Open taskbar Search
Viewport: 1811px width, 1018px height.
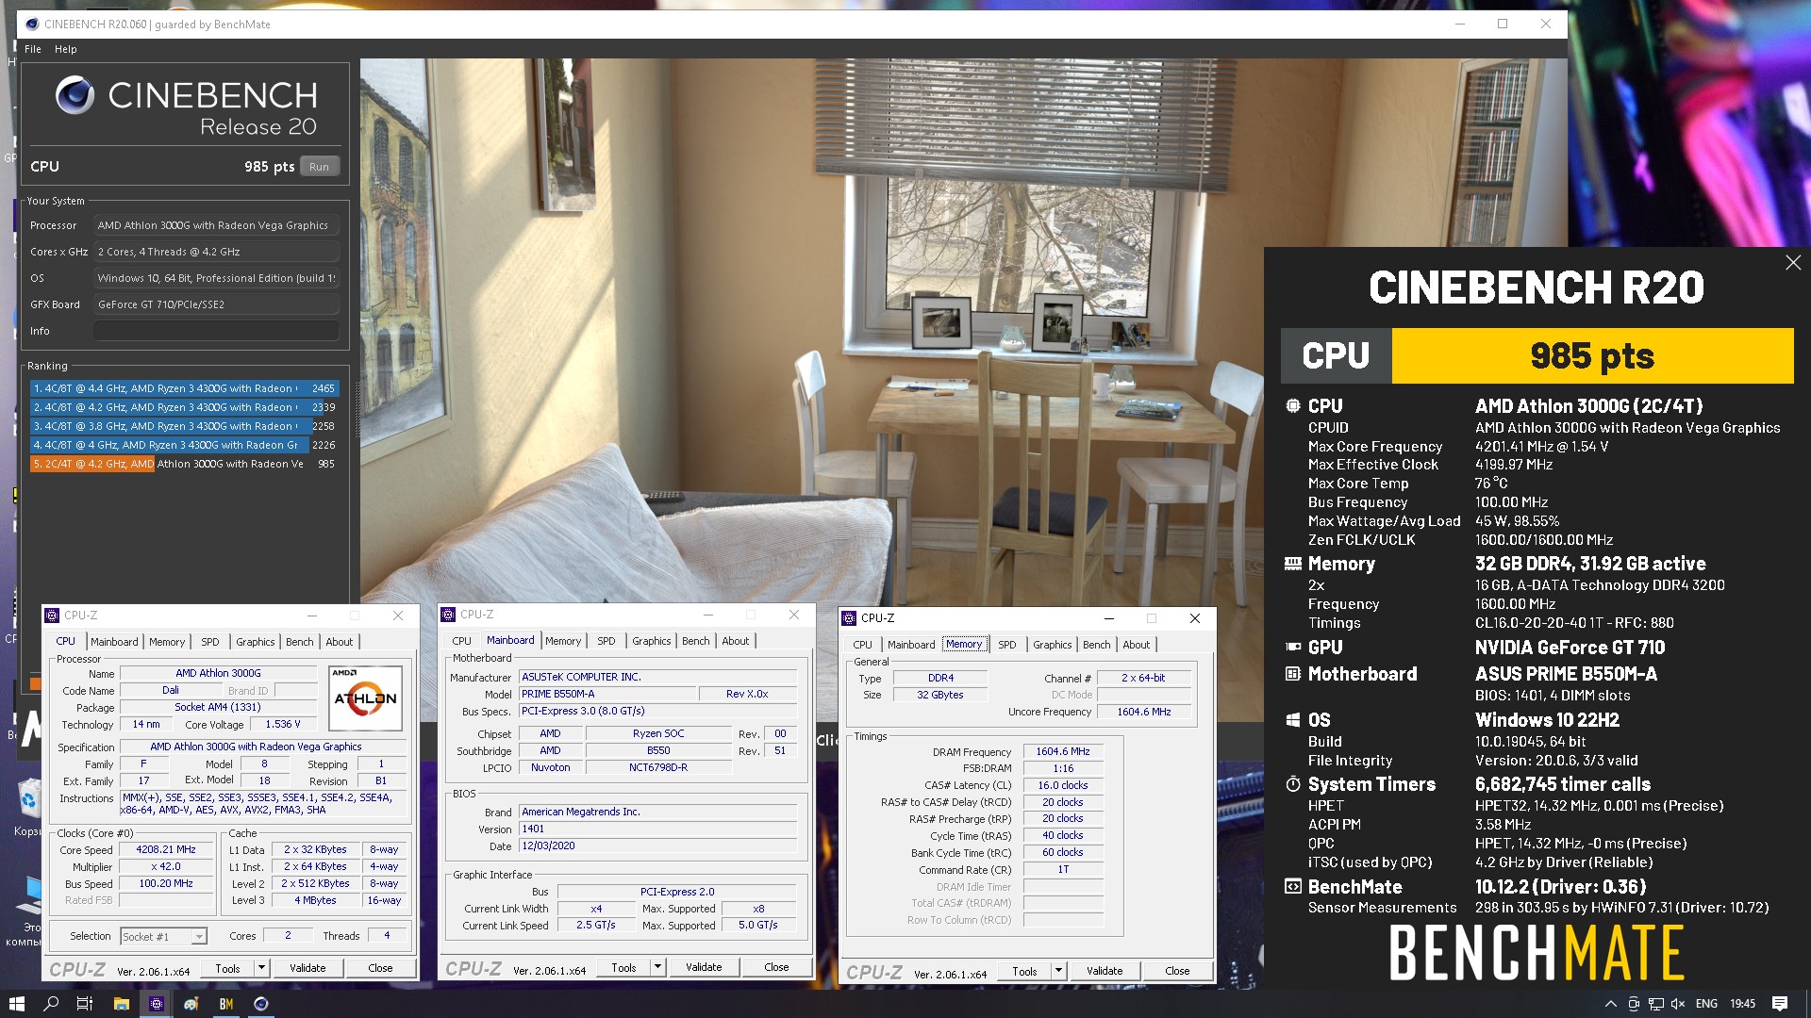tap(51, 1004)
